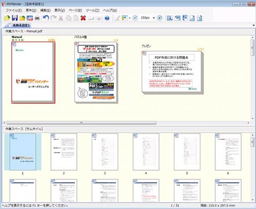Zoom in thumbnails with the plus circle
Image resolution: width=256 pixels, height=209 pixels.
tap(159, 18)
